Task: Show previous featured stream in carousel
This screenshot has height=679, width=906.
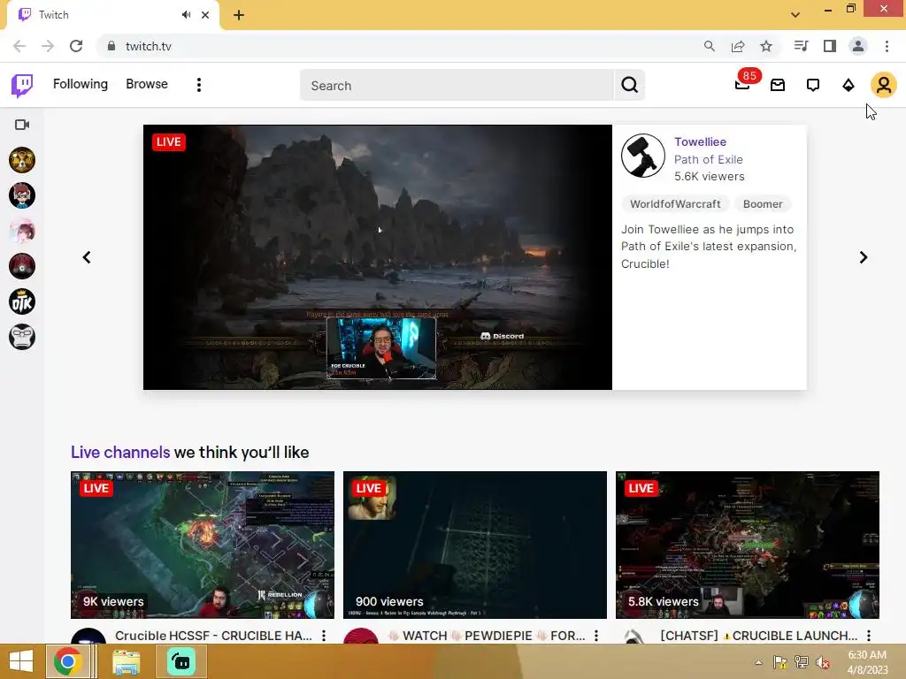Action: (87, 257)
